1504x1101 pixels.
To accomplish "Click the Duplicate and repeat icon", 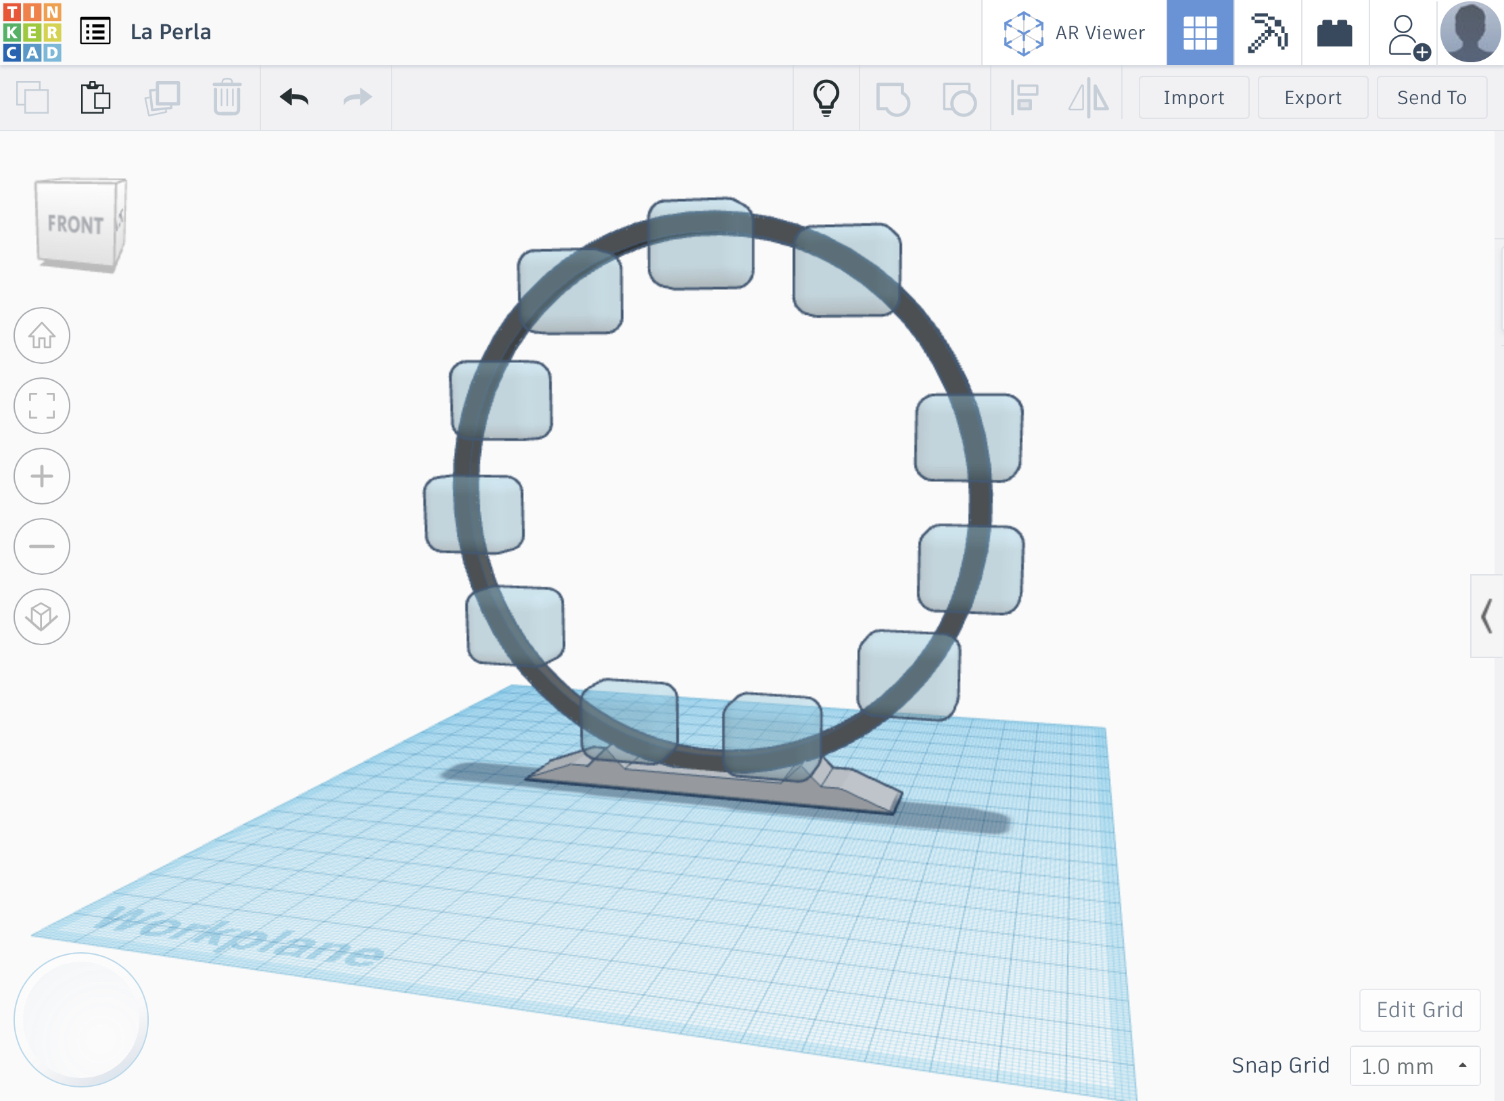I will 162,97.
